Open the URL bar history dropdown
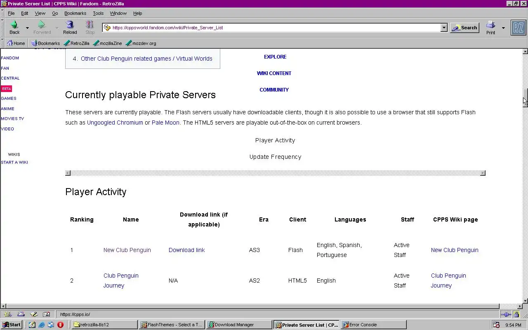The height and width of the screenshot is (330, 528). [444, 28]
